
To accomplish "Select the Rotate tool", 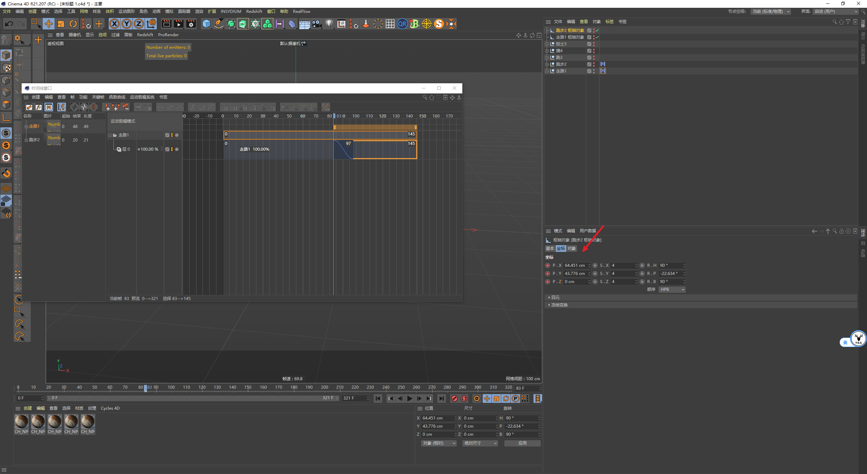I will (73, 24).
